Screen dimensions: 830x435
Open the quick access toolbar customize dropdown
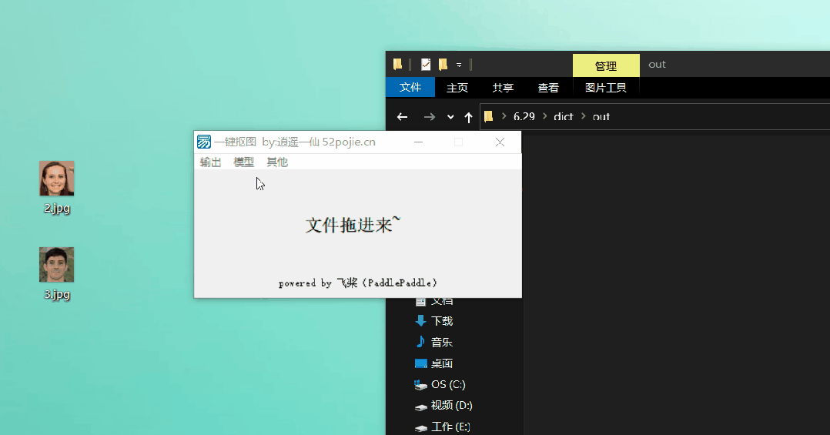[459, 65]
